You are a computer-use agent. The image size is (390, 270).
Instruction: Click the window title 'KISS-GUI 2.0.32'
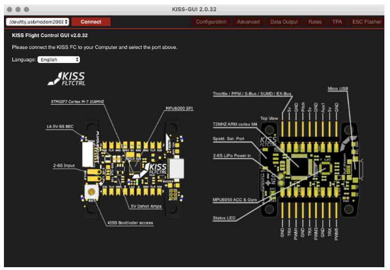pos(194,10)
